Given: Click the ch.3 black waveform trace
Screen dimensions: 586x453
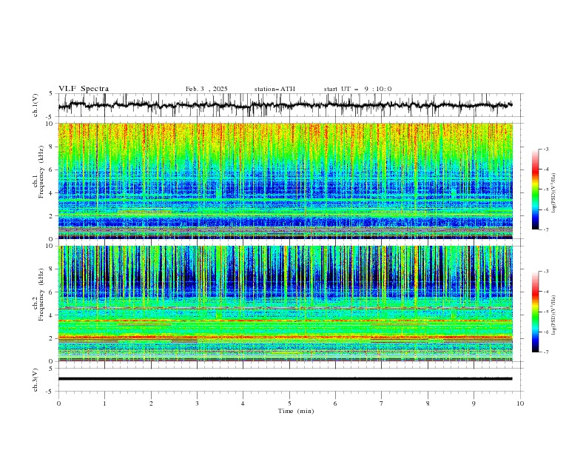Looking at the screenshot, I should [285, 379].
